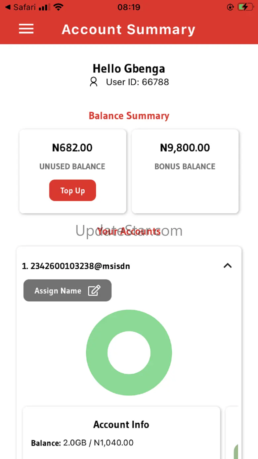Tap the 2342600103238@msisdn account title
This screenshot has height=459, width=258.
tap(76, 266)
